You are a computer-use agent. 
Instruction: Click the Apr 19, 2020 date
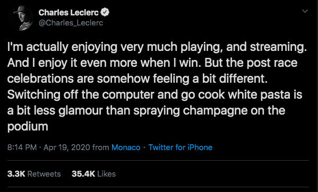coord(66,147)
